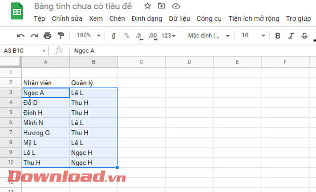This screenshot has height=192, width=316.
Task: Select column F header
Action: coord(285,62)
